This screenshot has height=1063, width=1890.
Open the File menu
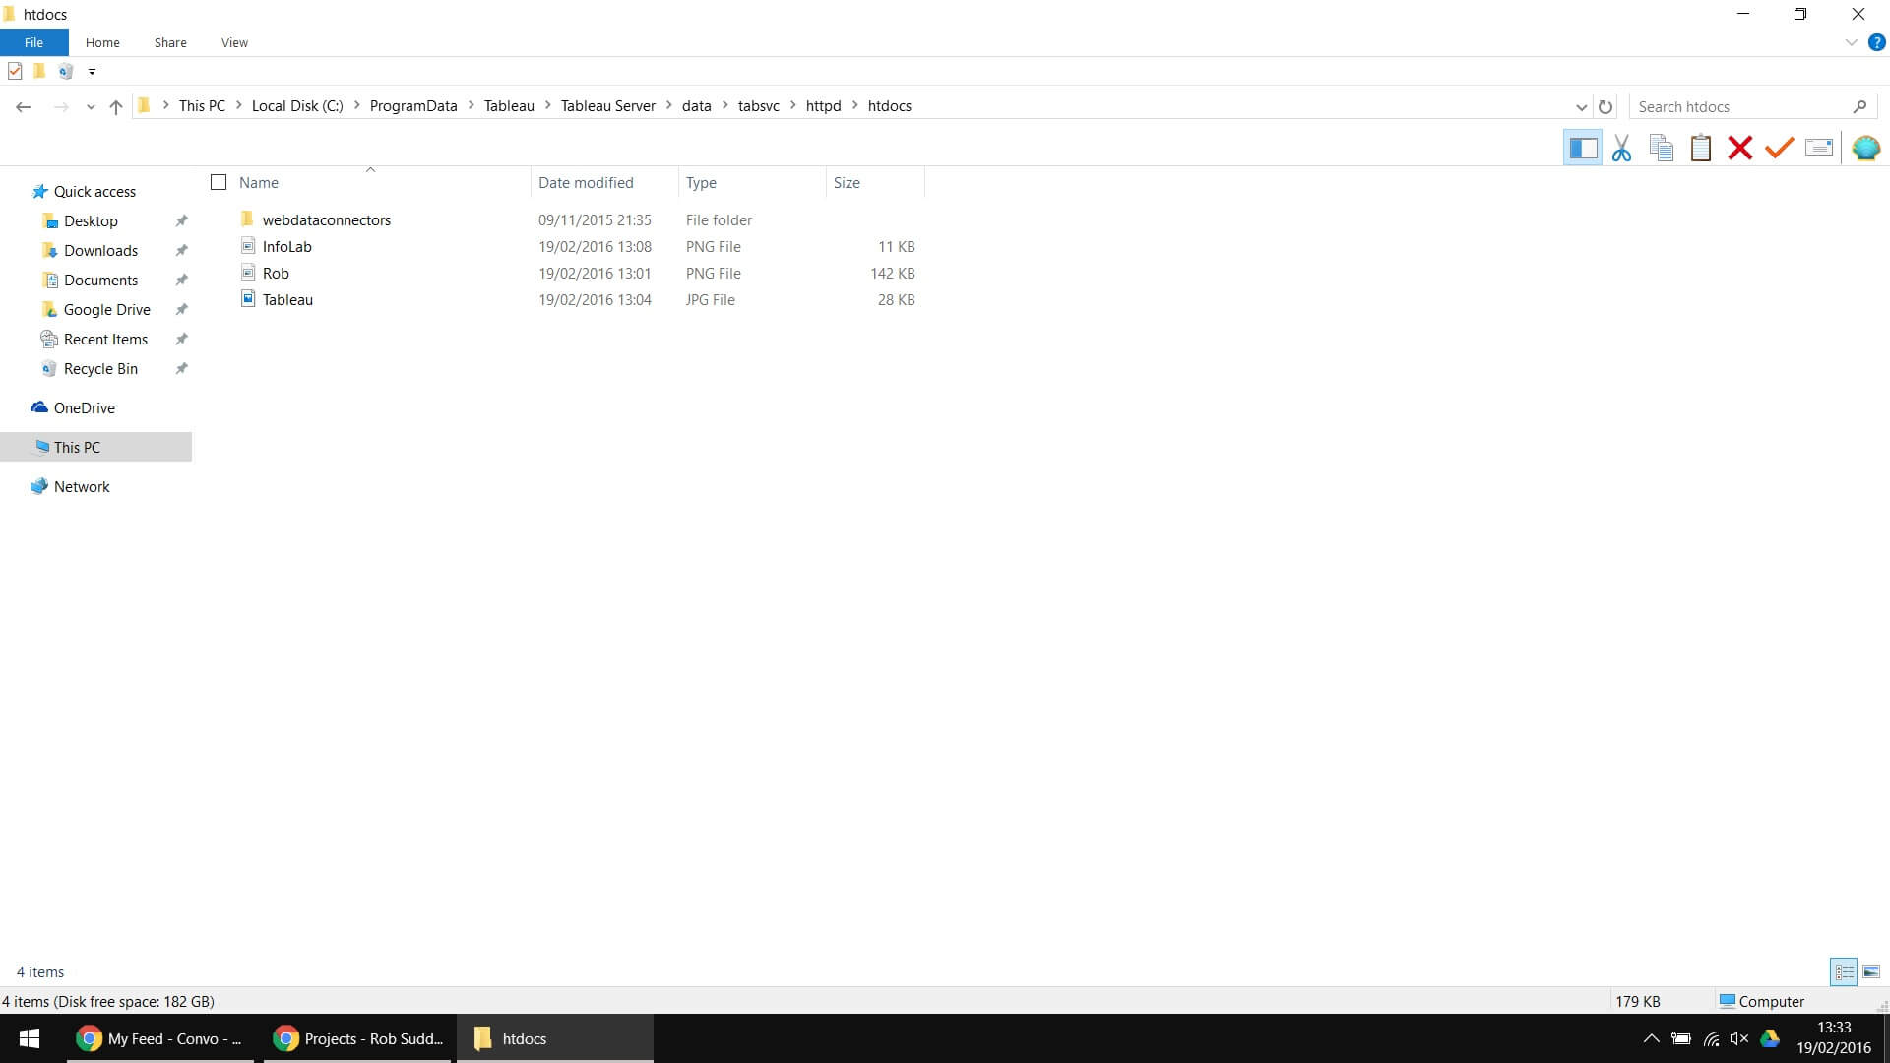tap(33, 42)
